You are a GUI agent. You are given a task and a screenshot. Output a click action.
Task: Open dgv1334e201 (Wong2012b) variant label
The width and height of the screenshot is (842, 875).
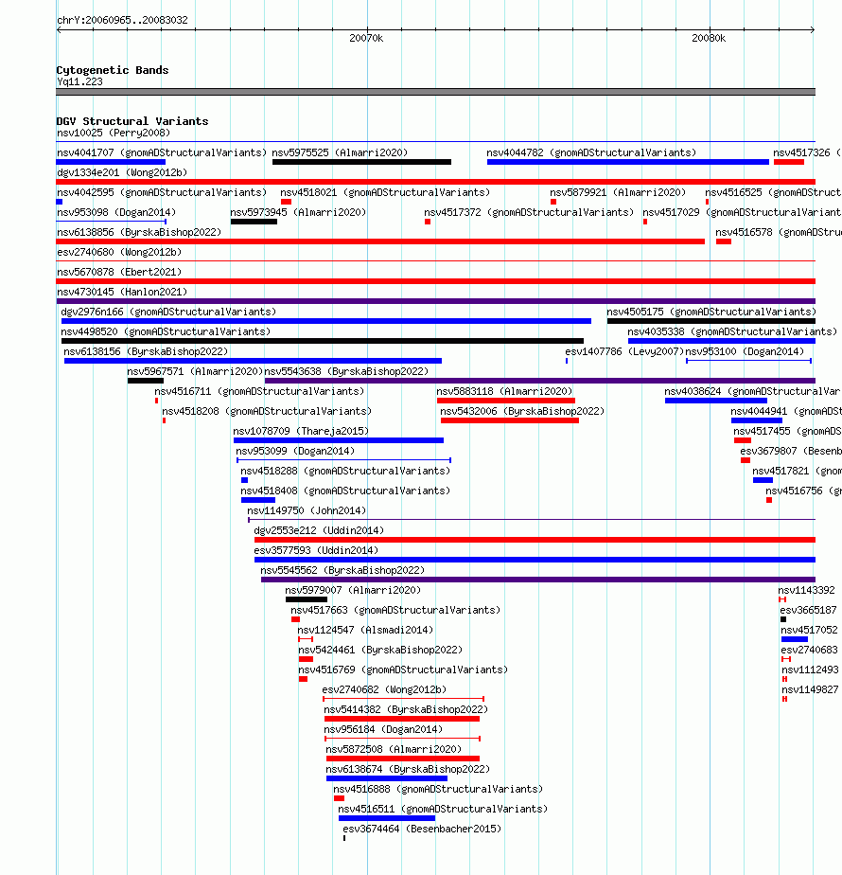click(122, 172)
